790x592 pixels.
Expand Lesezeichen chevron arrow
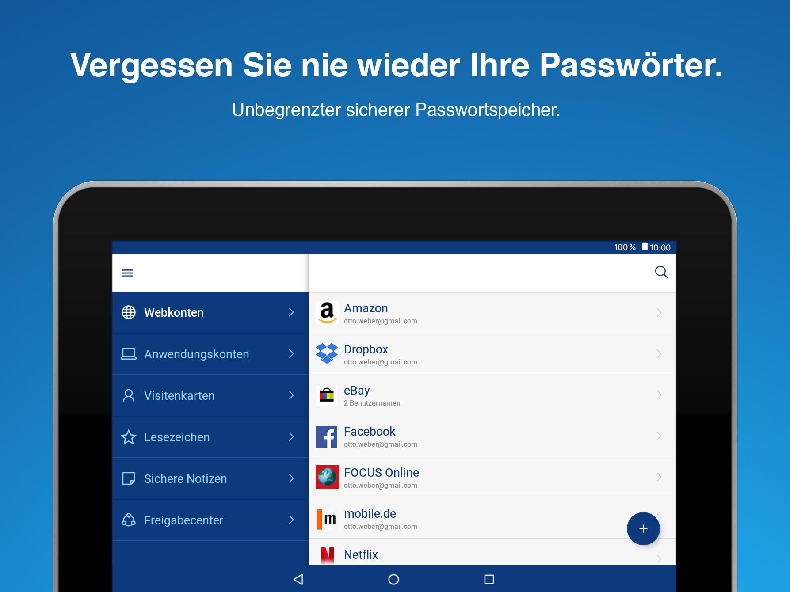291,437
